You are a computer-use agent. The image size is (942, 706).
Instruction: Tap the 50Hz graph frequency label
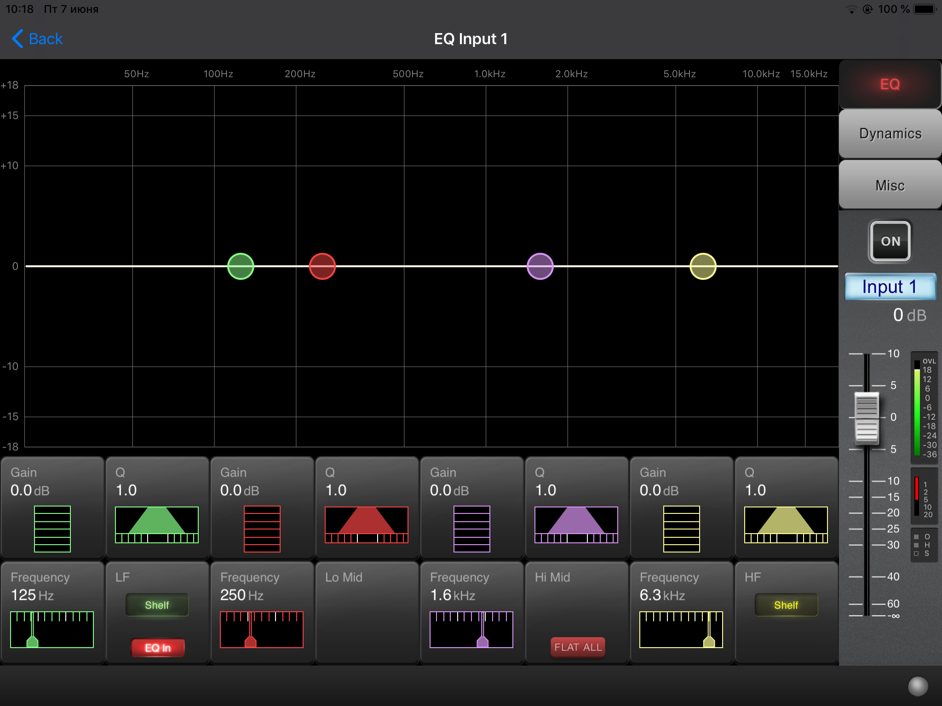(x=136, y=74)
